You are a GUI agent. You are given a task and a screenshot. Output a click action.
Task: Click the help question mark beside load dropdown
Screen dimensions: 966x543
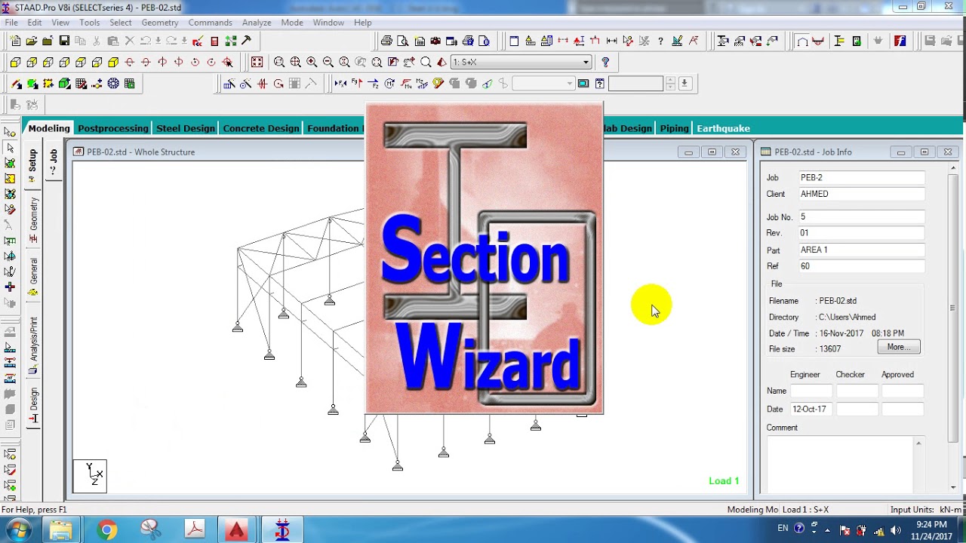605,62
